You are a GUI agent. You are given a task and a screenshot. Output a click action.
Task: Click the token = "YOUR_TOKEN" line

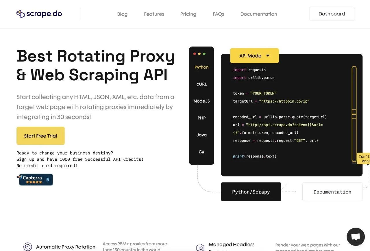click(255, 93)
